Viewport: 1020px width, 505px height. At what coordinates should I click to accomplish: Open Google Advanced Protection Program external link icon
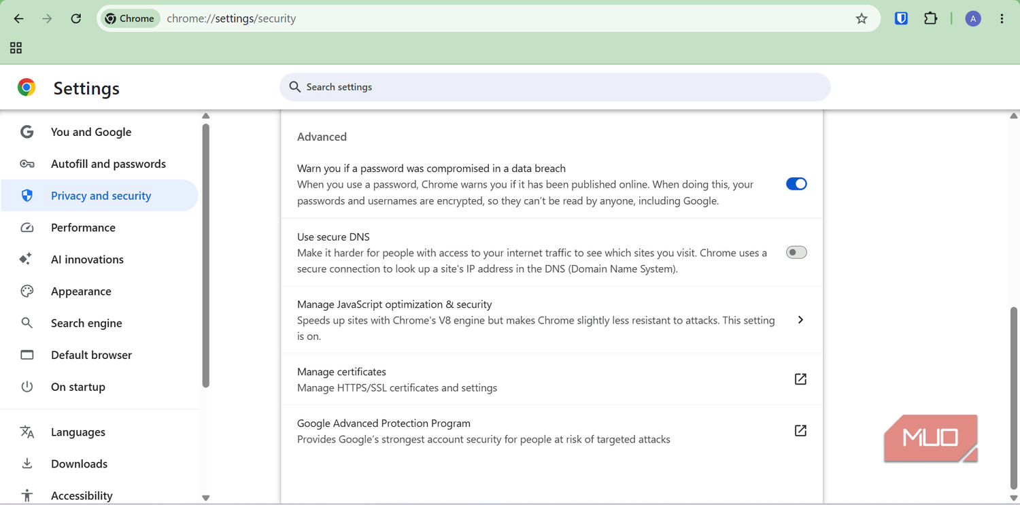[x=800, y=431]
